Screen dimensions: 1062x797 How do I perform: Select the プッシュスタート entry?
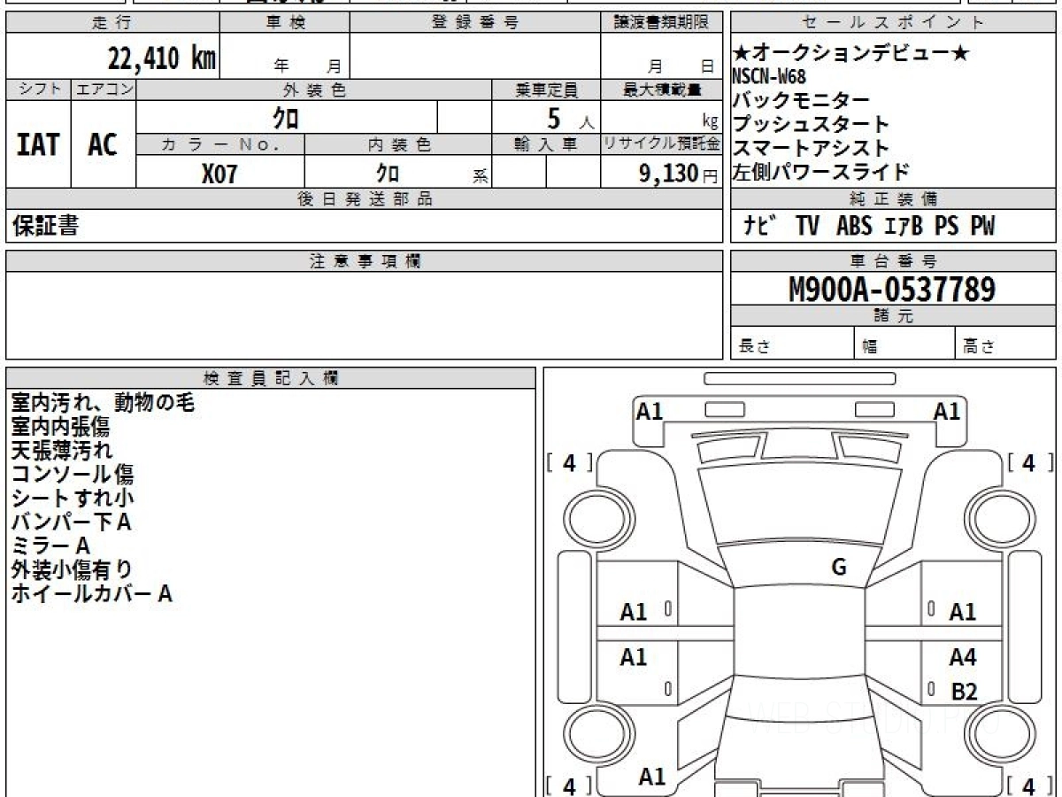click(x=811, y=125)
